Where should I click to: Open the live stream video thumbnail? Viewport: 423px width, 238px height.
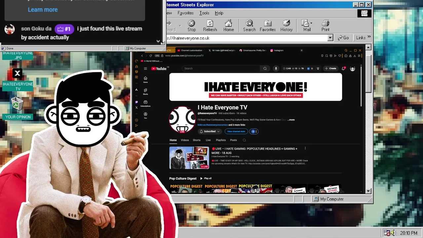coord(189,158)
